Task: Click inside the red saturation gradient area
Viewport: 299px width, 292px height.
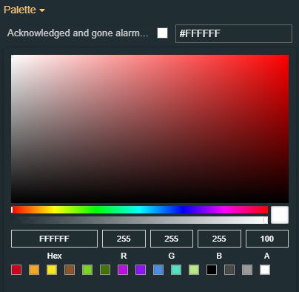Action: (x=149, y=129)
